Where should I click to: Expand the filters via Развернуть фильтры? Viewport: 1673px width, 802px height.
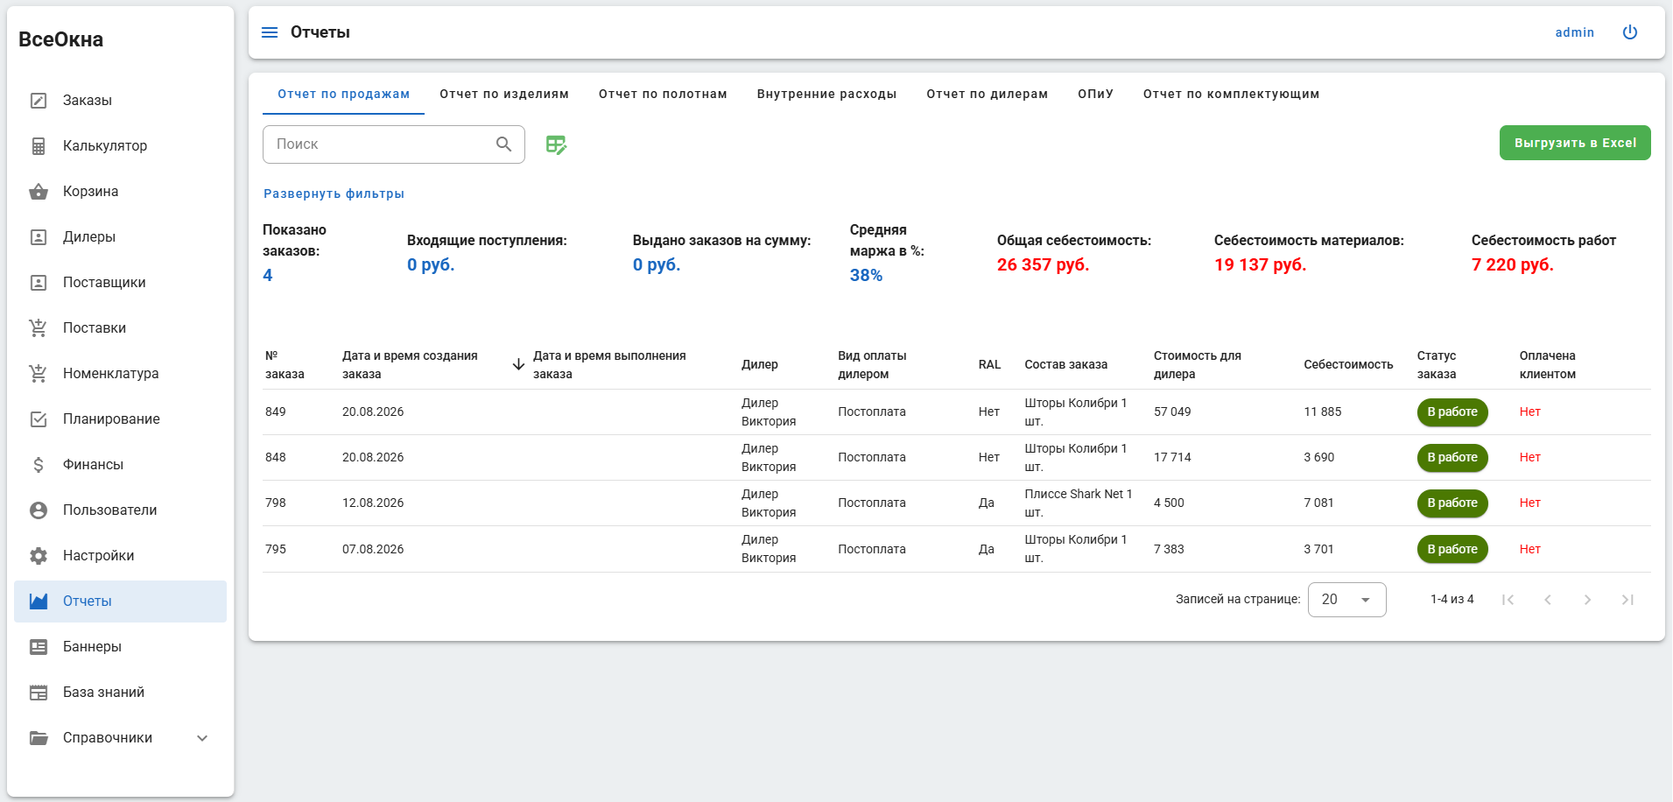point(334,193)
